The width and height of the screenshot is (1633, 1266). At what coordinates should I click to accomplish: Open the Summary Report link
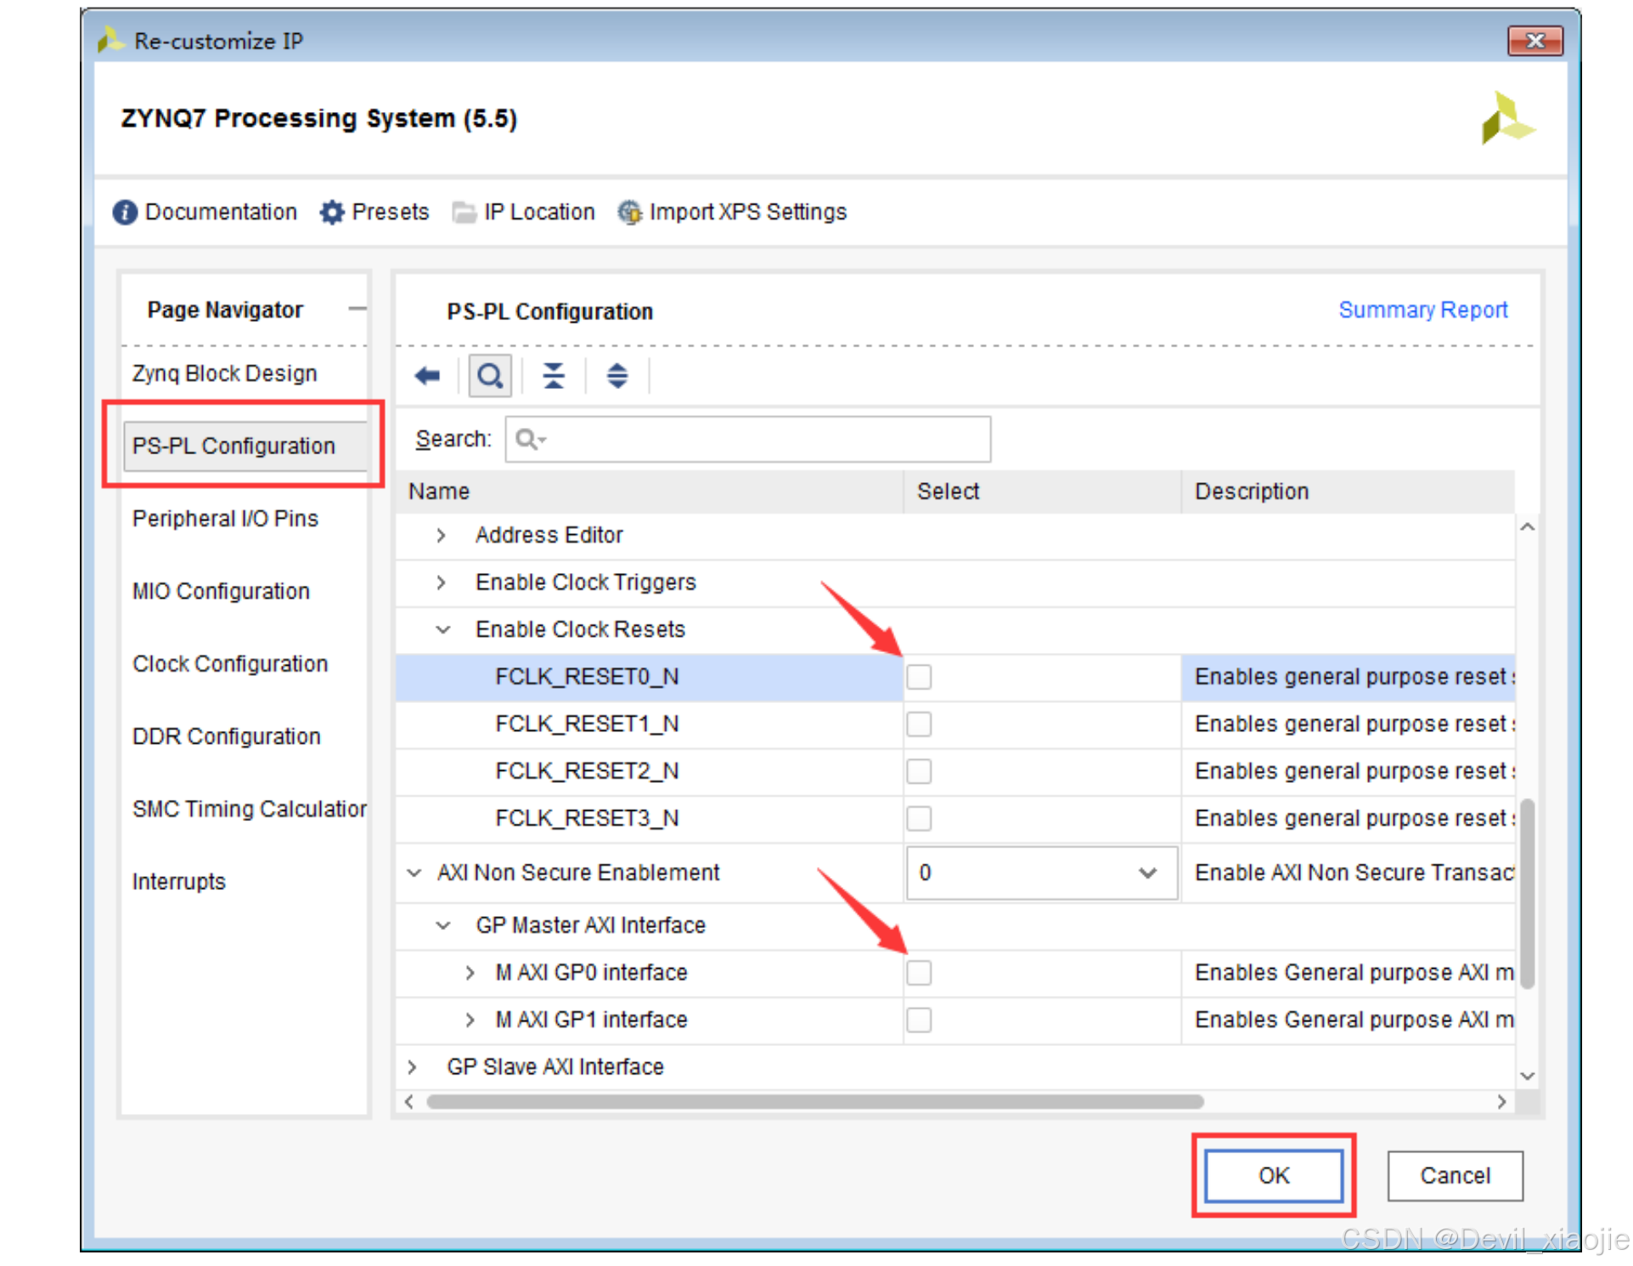[x=1422, y=310]
